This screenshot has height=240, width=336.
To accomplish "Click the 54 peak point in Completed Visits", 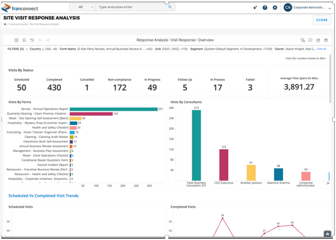I will pyautogui.click(x=222, y=218).
